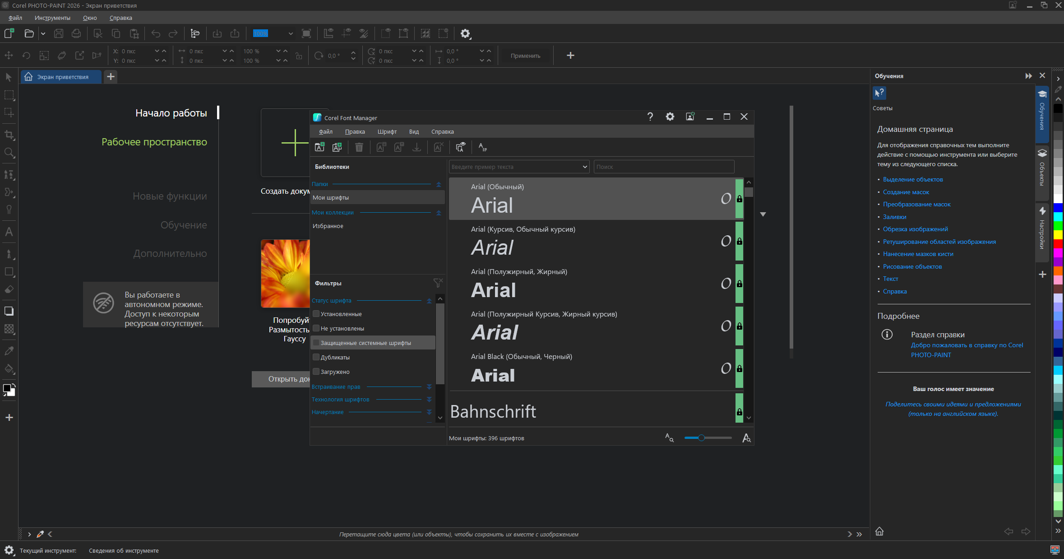Open the "Обрезка изображений" help link
Image resolution: width=1064 pixels, height=559 pixels.
coord(915,229)
